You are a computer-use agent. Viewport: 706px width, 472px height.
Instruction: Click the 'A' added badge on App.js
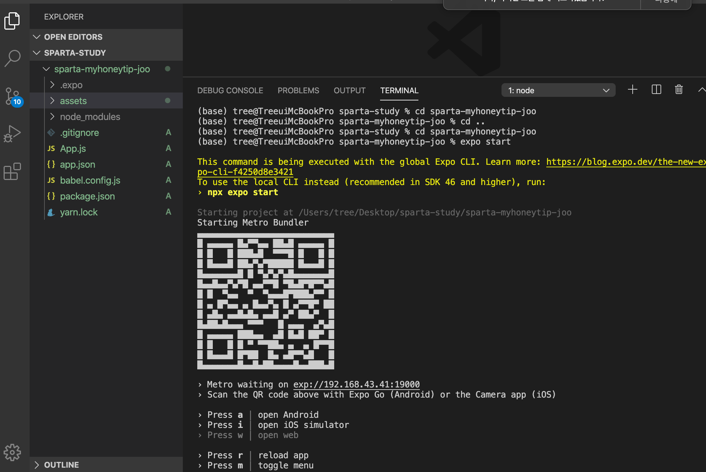point(168,149)
